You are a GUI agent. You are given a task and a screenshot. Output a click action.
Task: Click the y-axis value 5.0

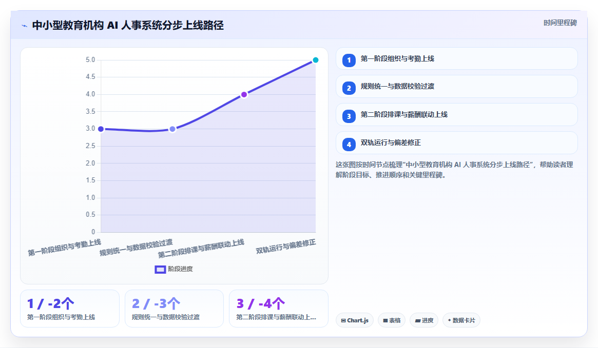pyautogui.click(x=90, y=60)
